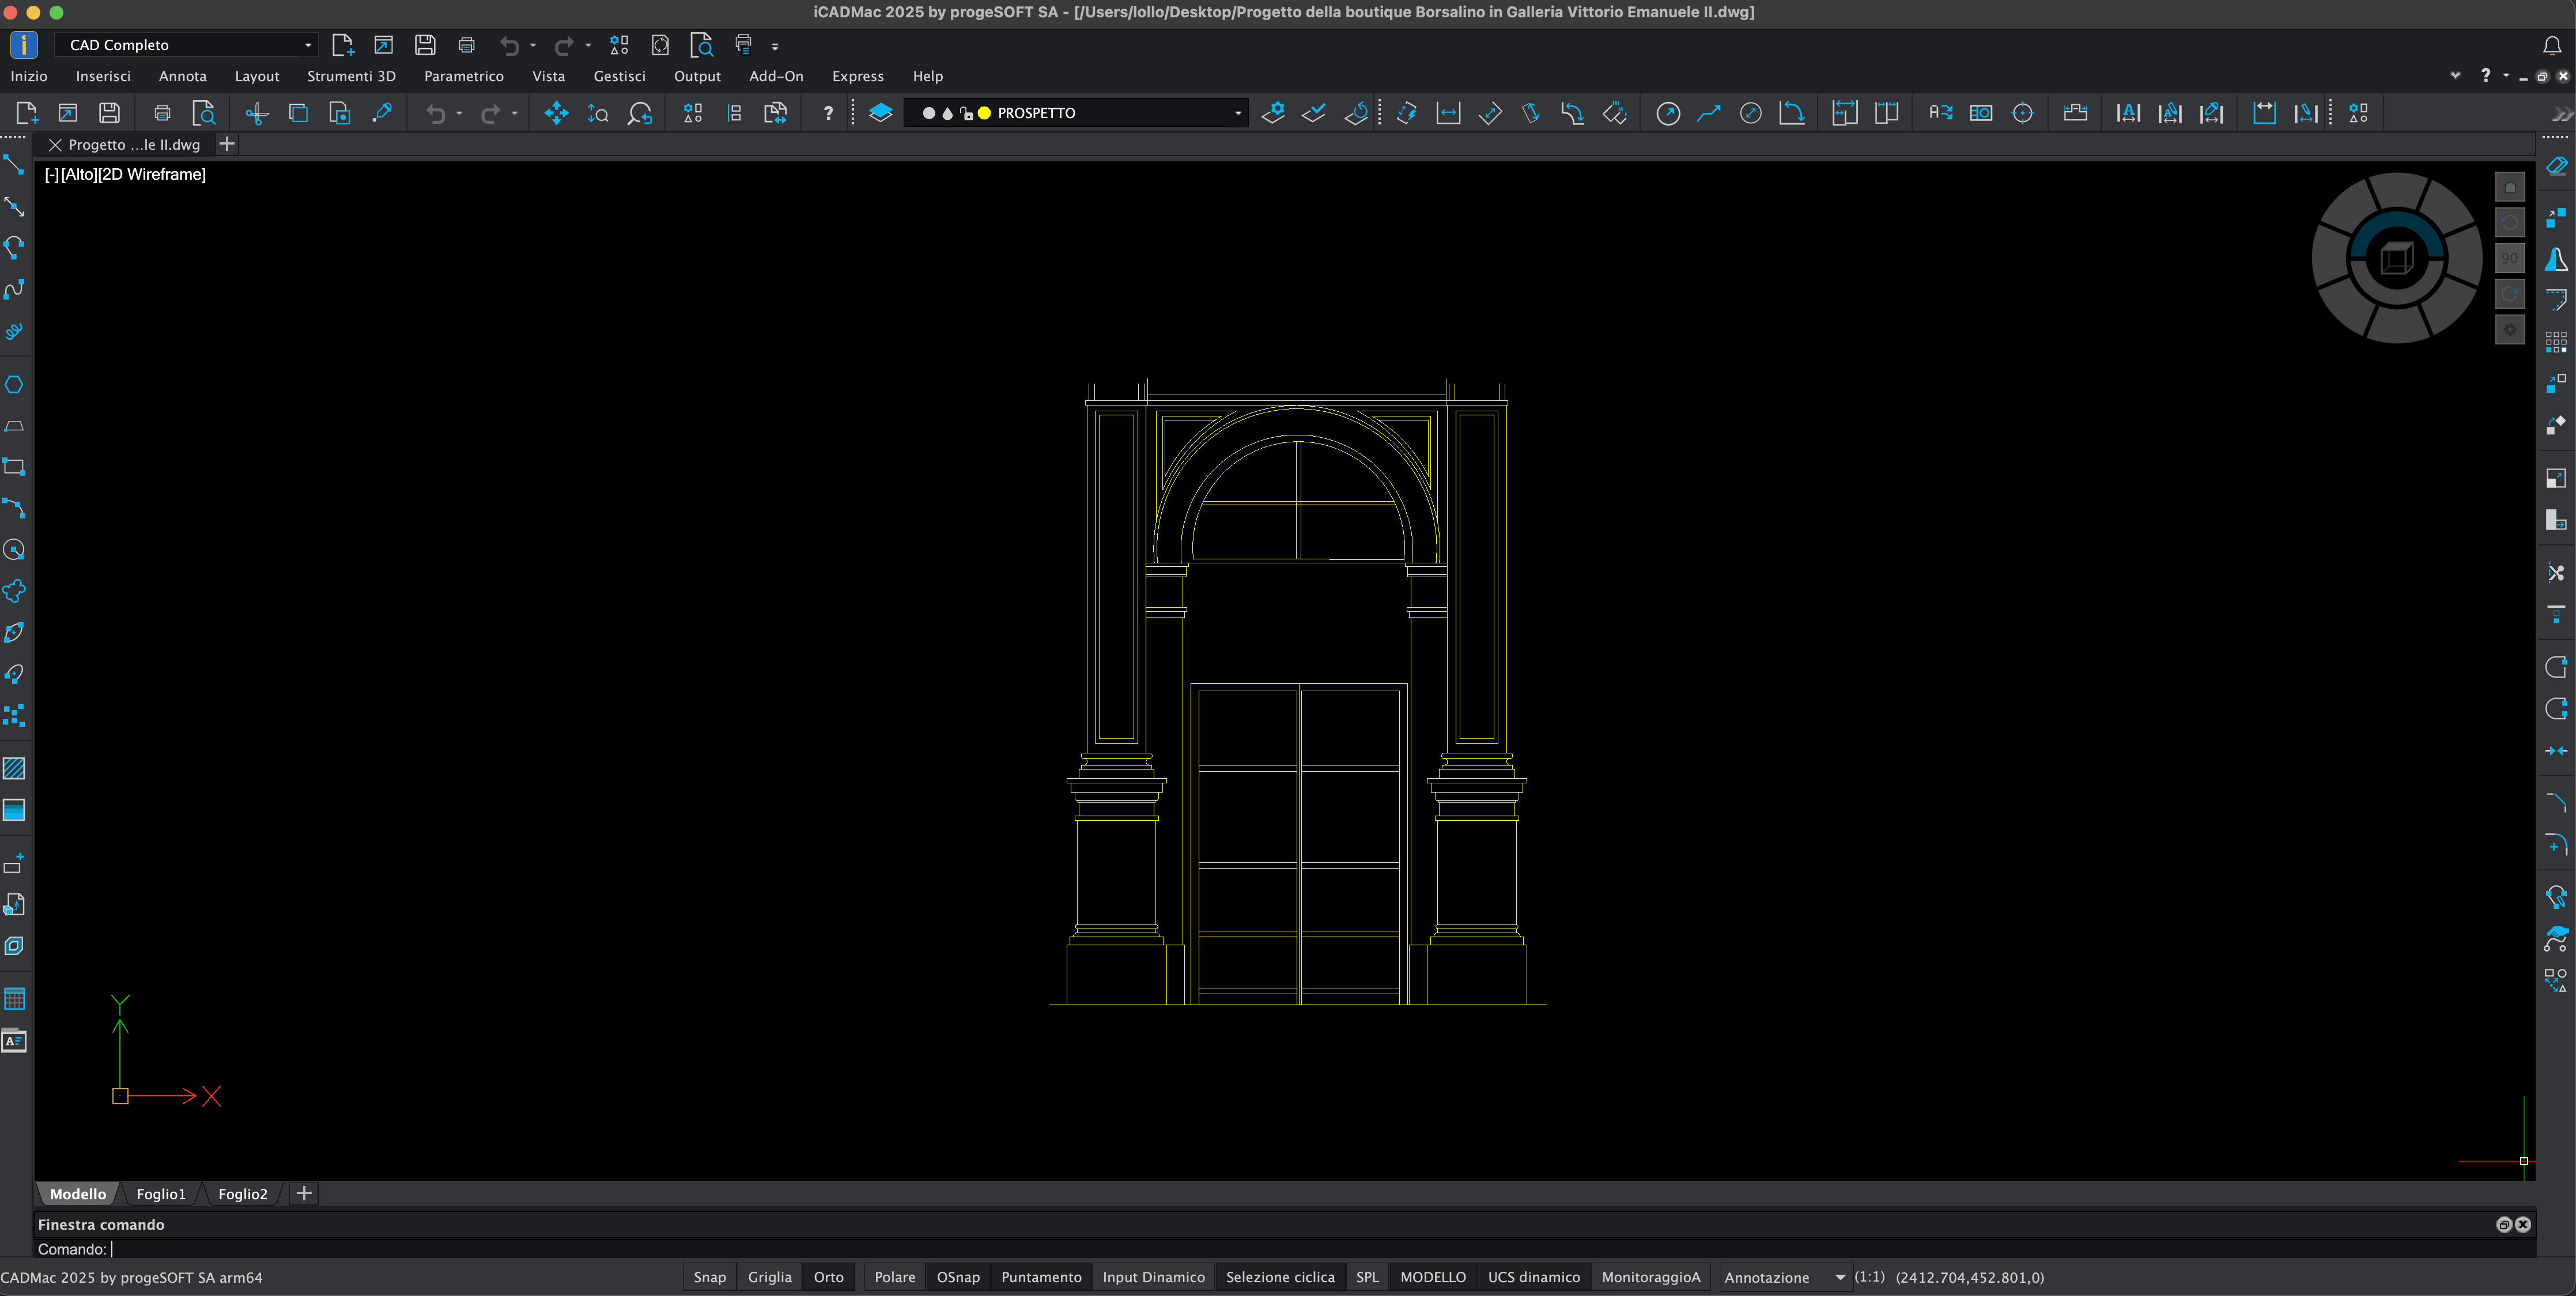The image size is (2576, 1296).
Task: Choose the Polygon tool in left toolbar
Action: click(x=14, y=385)
